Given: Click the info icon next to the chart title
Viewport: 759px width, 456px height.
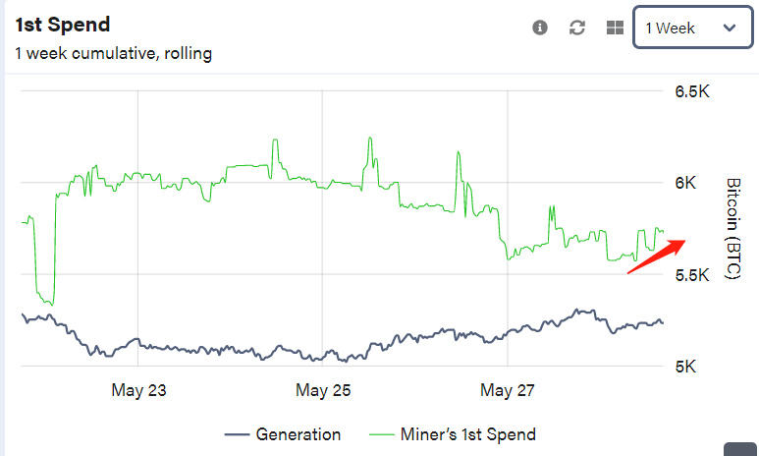Looking at the screenshot, I should point(539,28).
